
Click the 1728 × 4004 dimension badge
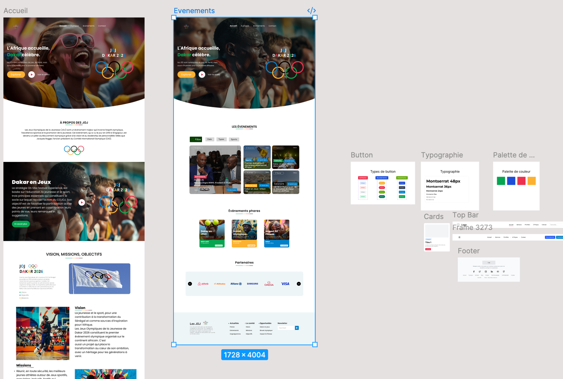245,355
